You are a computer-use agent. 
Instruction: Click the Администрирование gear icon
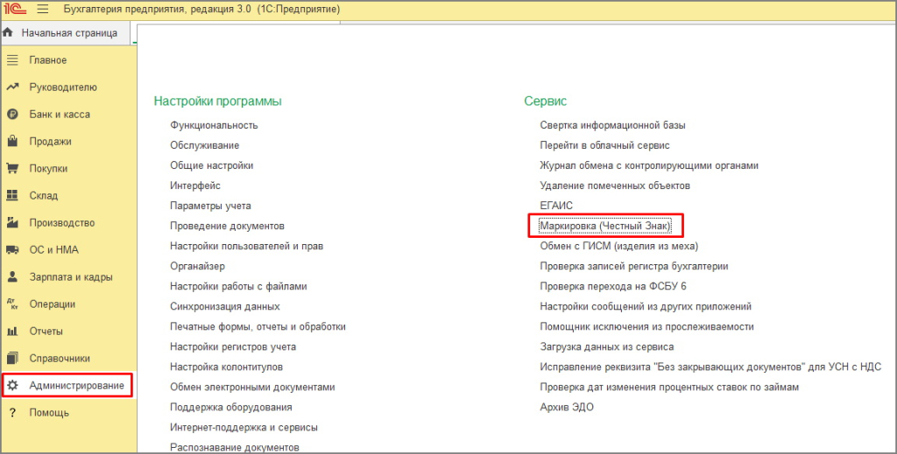tap(12, 386)
